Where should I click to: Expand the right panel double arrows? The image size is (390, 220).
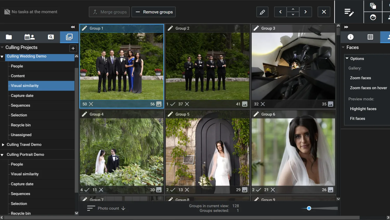tap(346, 27)
